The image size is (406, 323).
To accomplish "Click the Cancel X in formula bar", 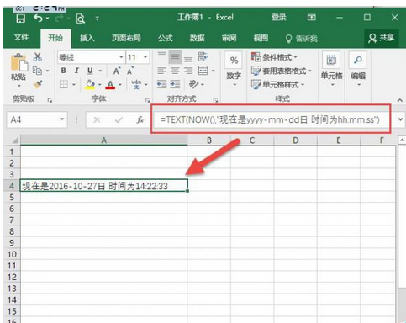I will [97, 120].
